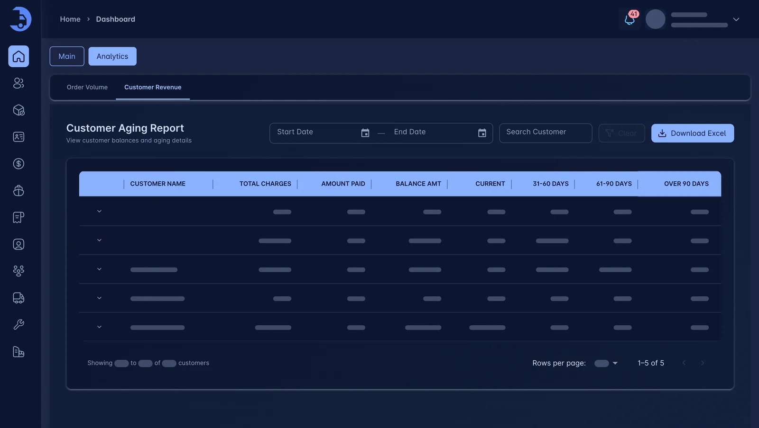Expand the fifth customer row
This screenshot has height=428, width=759.
coord(99,327)
